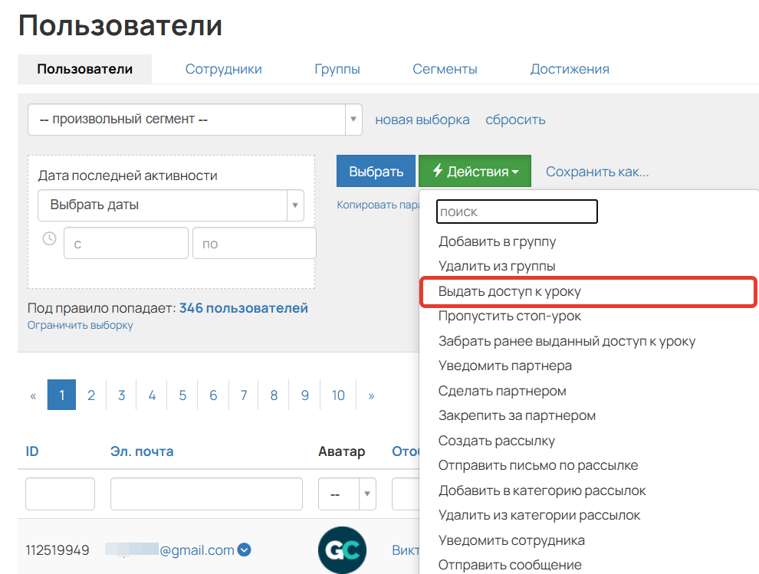Select 'Отправить сообщение' action

click(x=510, y=565)
